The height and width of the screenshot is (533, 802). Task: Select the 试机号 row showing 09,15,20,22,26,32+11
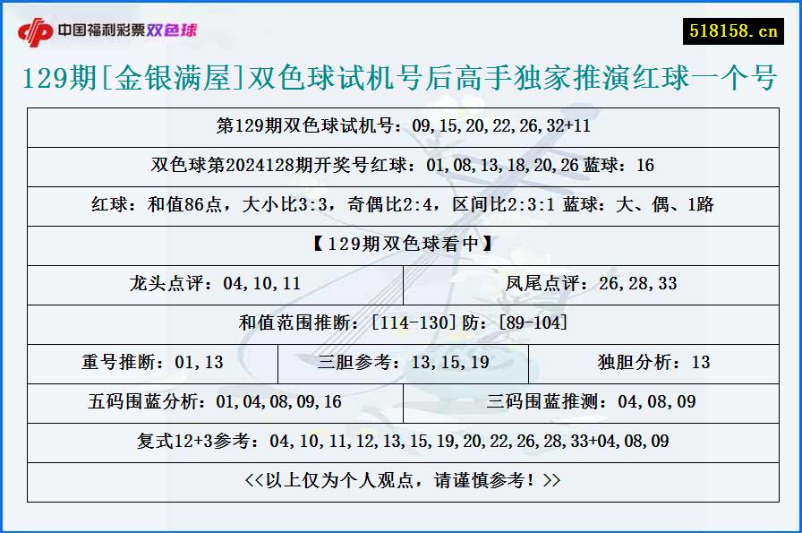point(401,126)
